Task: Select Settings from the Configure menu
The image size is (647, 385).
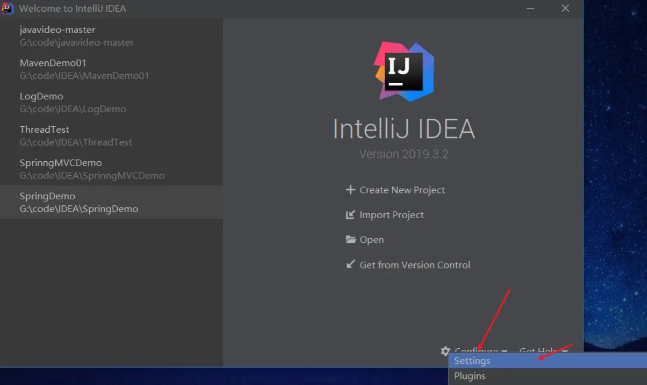Action: point(472,361)
